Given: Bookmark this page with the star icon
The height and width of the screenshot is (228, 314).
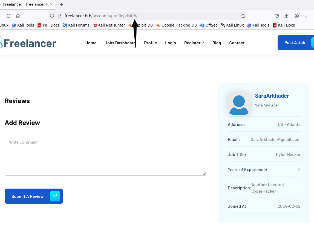Looking at the screenshot, I should point(243,16).
